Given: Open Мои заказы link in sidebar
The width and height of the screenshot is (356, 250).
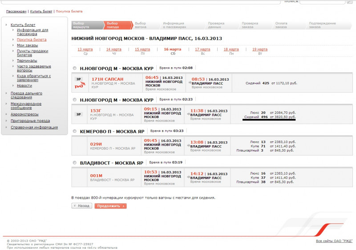Looking at the screenshot, I should click(x=28, y=45).
